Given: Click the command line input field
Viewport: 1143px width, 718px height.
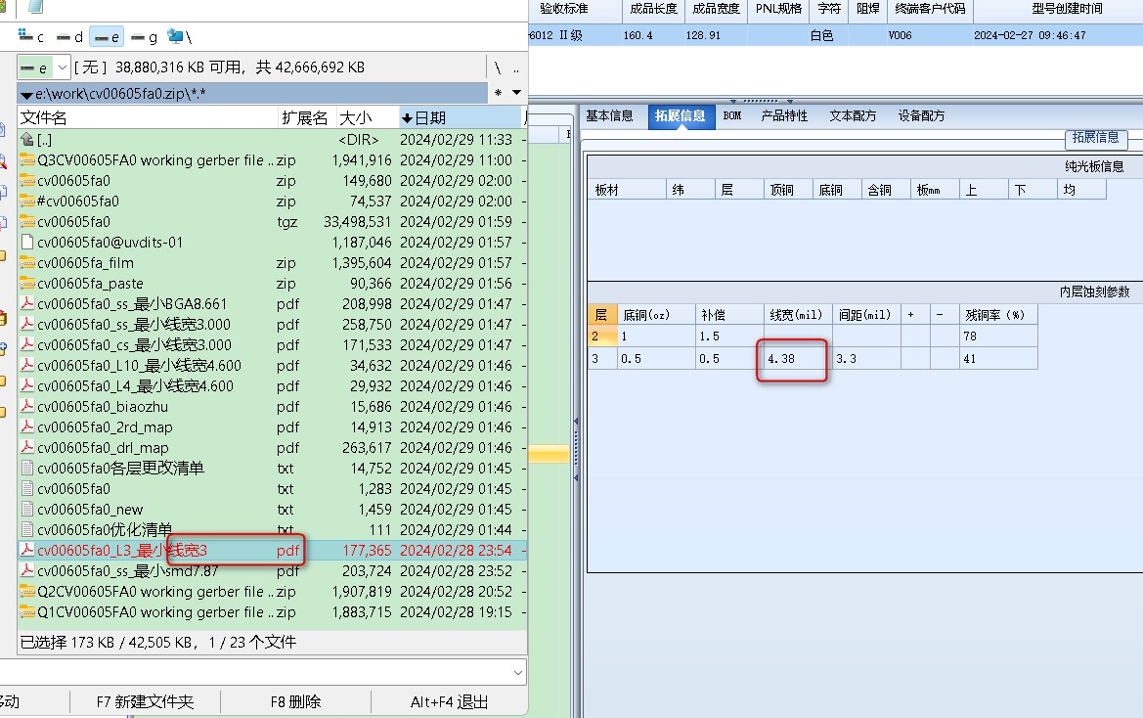Looking at the screenshot, I should pyautogui.click(x=255, y=672).
